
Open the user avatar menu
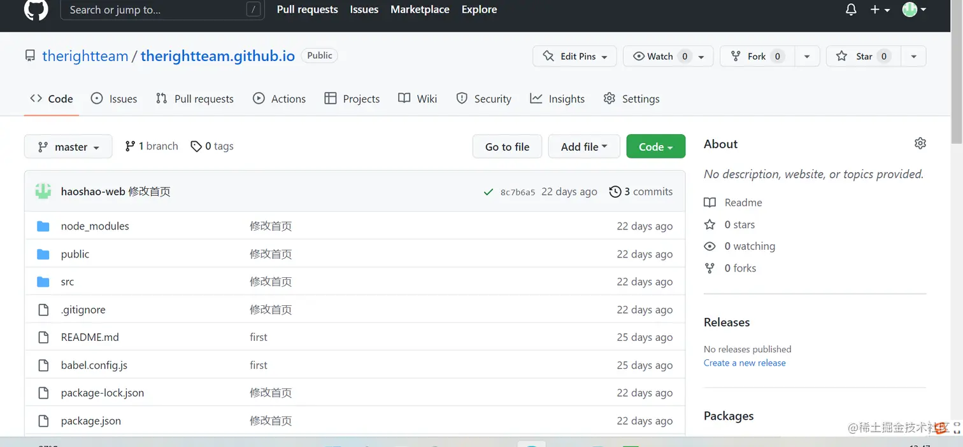[x=914, y=10]
